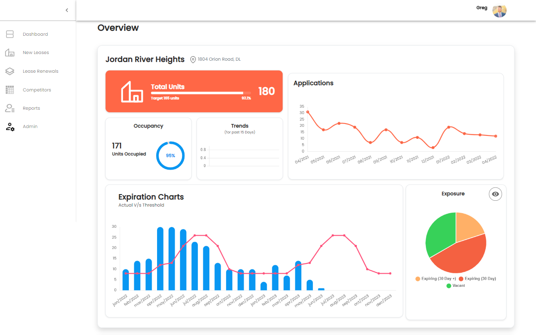Switch to the Applications panel
Screen dimensions: 536x335
click(x=313, y=83)
